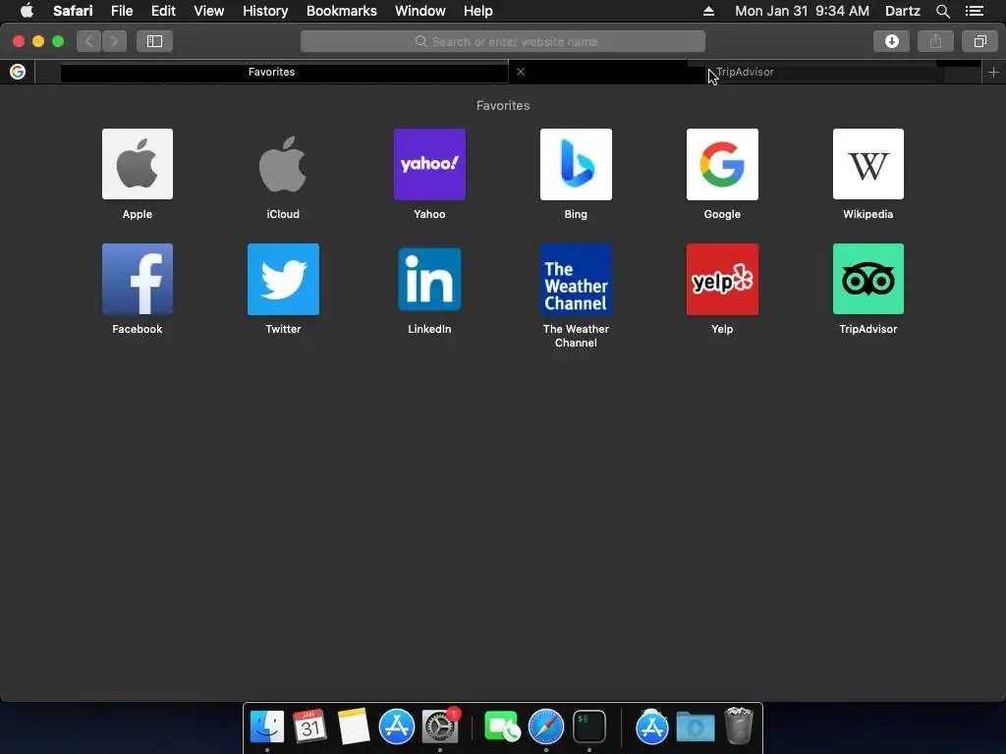Open the Help menu
This screenshot has width=1006, height=754.
(x=478, y=11)
